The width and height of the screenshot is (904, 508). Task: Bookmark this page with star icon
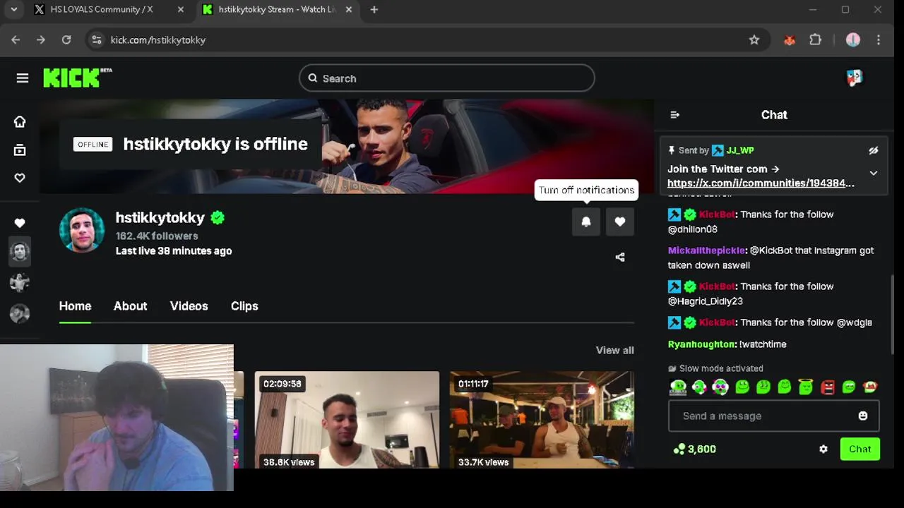pyautogui.click(x=754, y=40)
